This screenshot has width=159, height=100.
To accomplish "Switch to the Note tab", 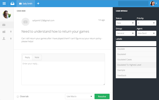I will [37, 57].
